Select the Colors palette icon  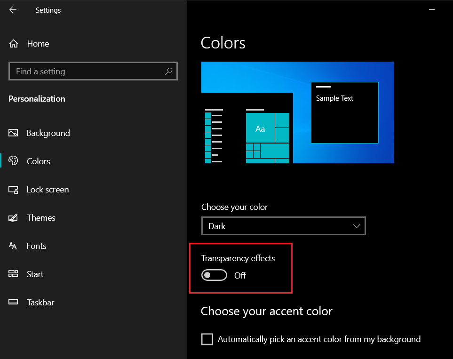click(14, 161)
